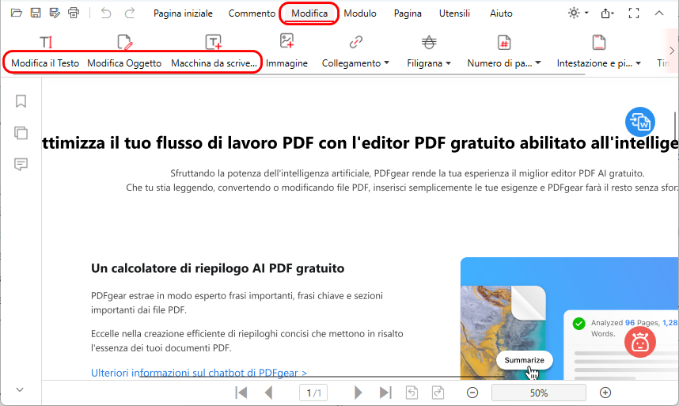Click the blue convert to Word button
The height and width of the screenshot is (406, 679).
click(639, 121)
